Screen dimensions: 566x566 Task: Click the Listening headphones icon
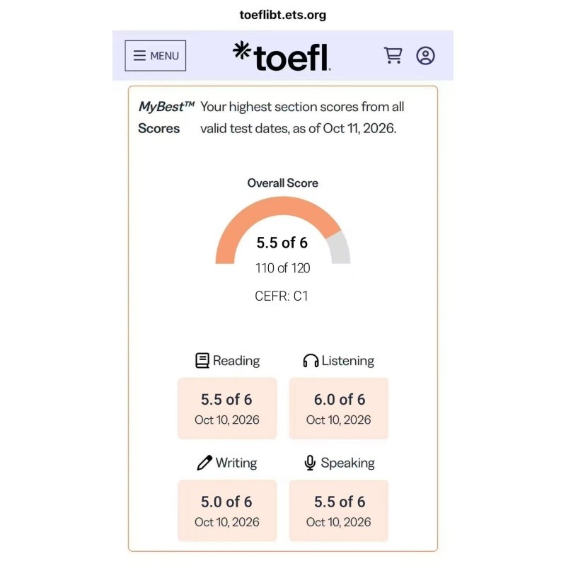click(x=311, y=361)
